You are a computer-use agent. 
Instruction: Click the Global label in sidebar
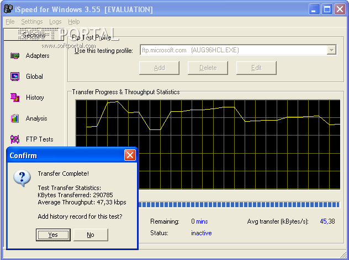point(34,77)
